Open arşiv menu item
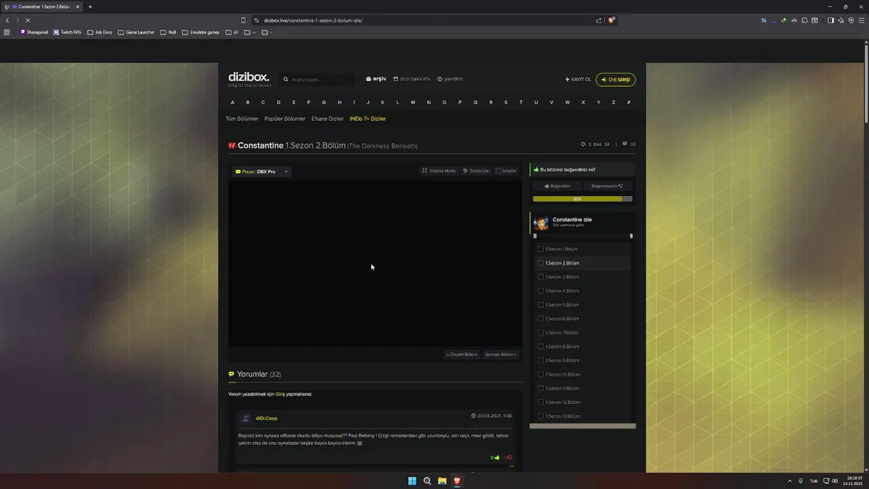Viewport: 869px width, 489px height. coord(376,79)
